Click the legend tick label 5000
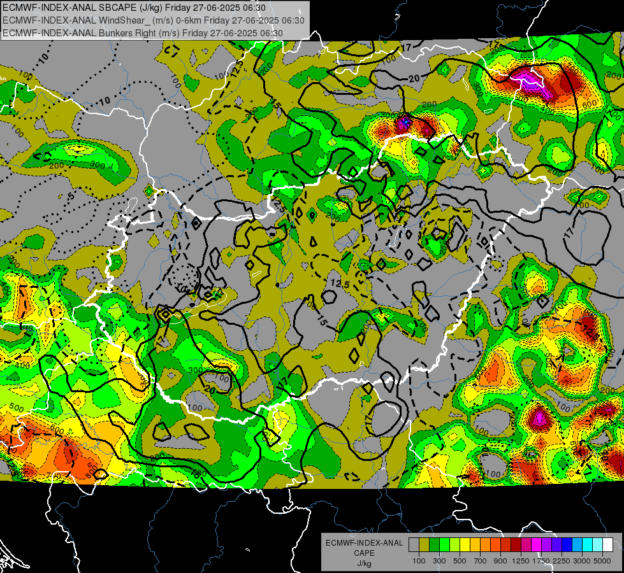Screen dimensions: 624x573 602,561
